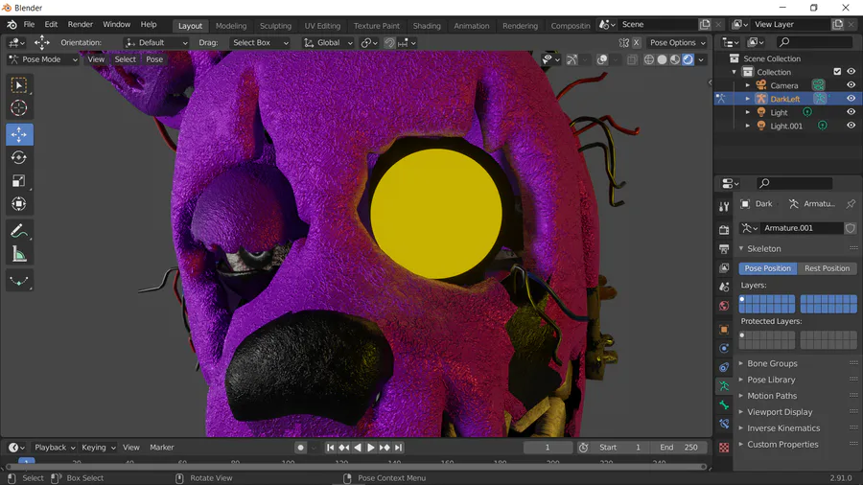The width and height of the screenshot is (863, 485).
Task: Open the Texture properties tab
Action: (724, 448)
